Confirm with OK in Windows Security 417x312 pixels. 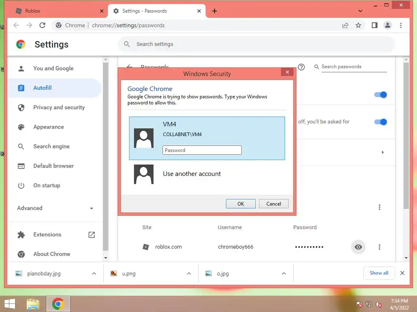point(241,204)
